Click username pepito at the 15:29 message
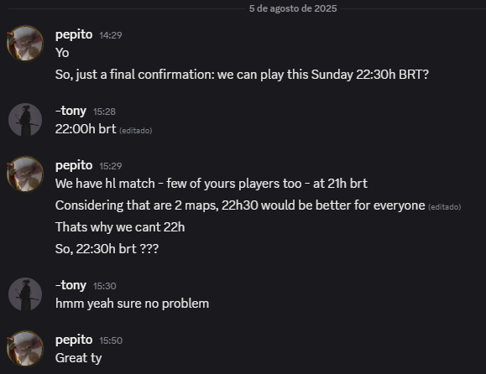This screenshot has width=486, height=374. [x=74, y=165]
